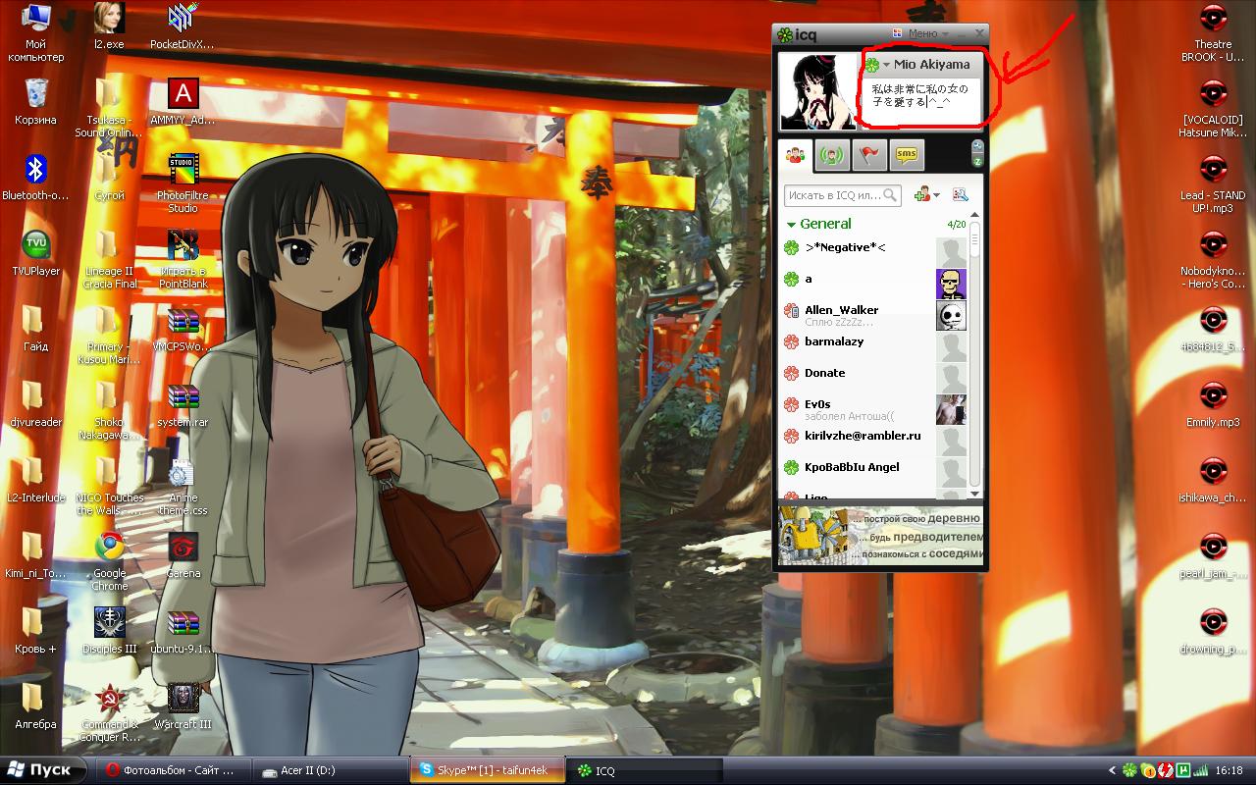This screenshot has width=1256, height=785.
Task: Select the Allen_Walker contact
Action: (876, 314)
